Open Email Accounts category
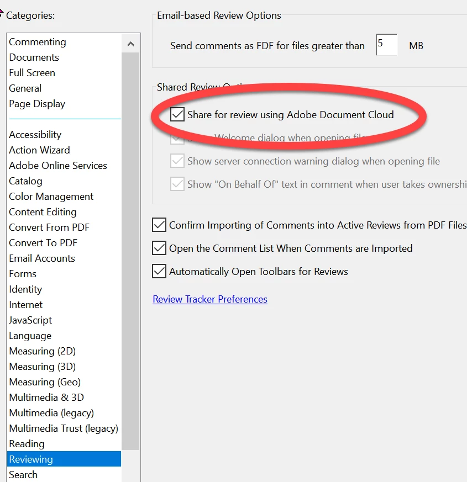Image resolution: width=467 pixels, height=482 pixels. point(42,258)
